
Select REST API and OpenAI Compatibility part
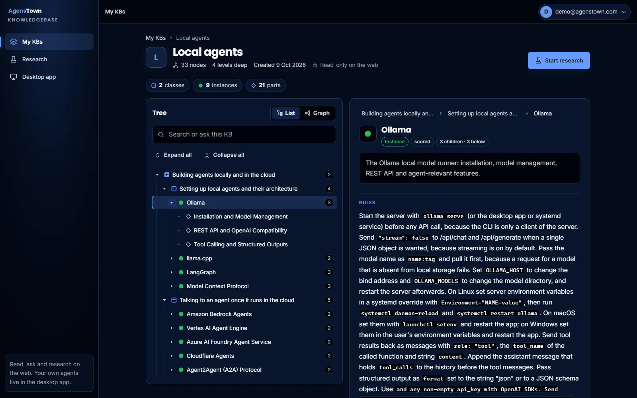244,230
